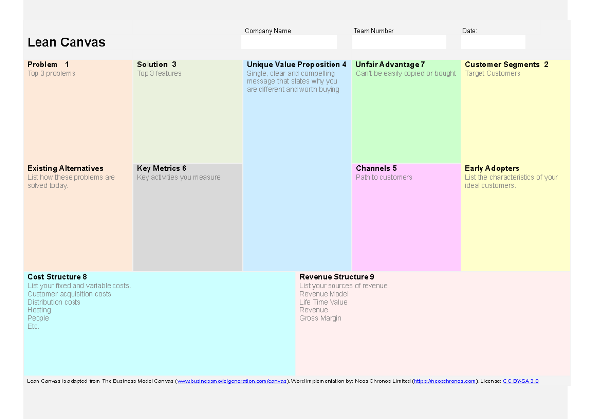Click the 'Etc.' line
Image resolution: width=592 pixels, height=419 pixels.
33,327
